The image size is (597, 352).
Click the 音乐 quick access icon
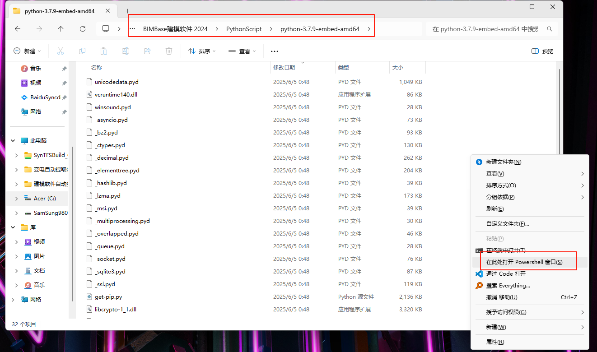click(24, 69)
